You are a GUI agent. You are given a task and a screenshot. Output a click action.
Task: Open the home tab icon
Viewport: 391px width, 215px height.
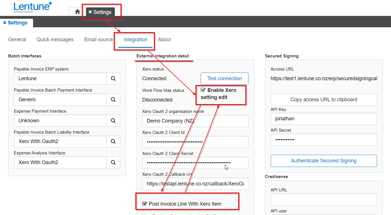77,12
